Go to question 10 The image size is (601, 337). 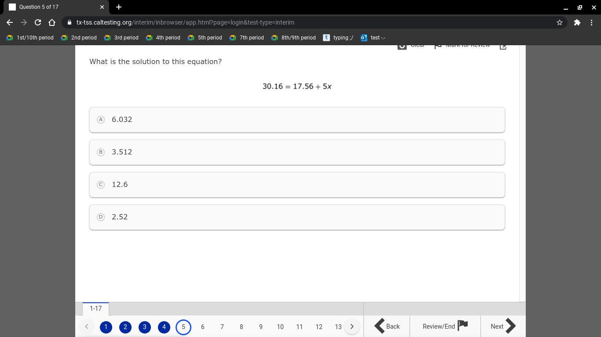[280, 327]
